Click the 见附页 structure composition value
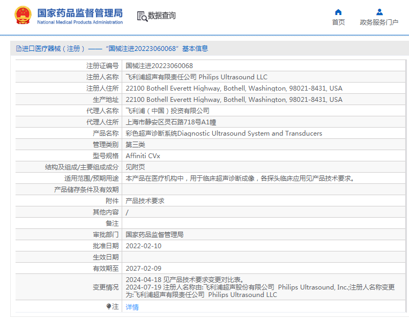 tap(135, 167)
